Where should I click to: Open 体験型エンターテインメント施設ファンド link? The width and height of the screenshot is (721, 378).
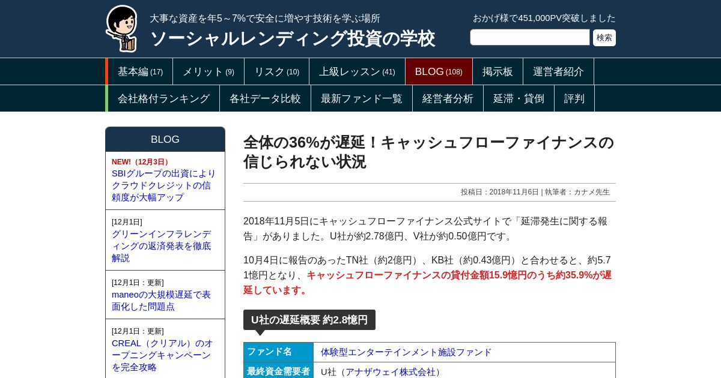(406, 352)
